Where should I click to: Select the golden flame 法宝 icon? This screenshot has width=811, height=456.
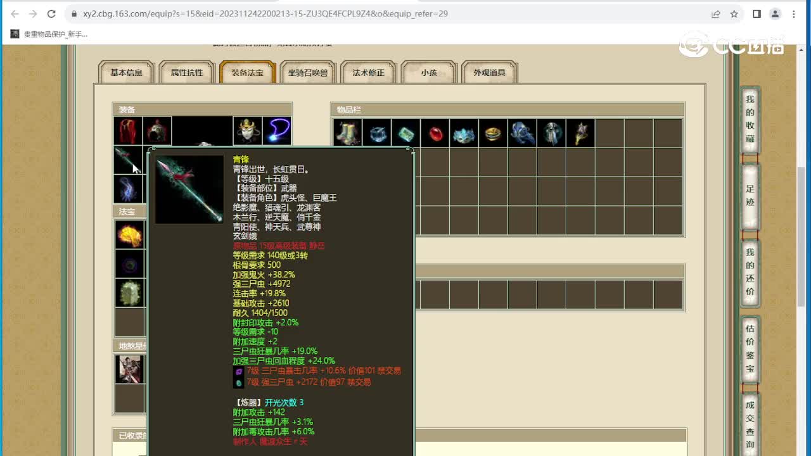129,235
